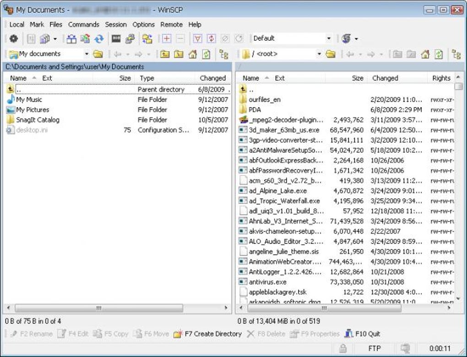Toggle Synchronize Browsing icon
Image resolution: width=467 pixels, height=357 pixels.
147,39
